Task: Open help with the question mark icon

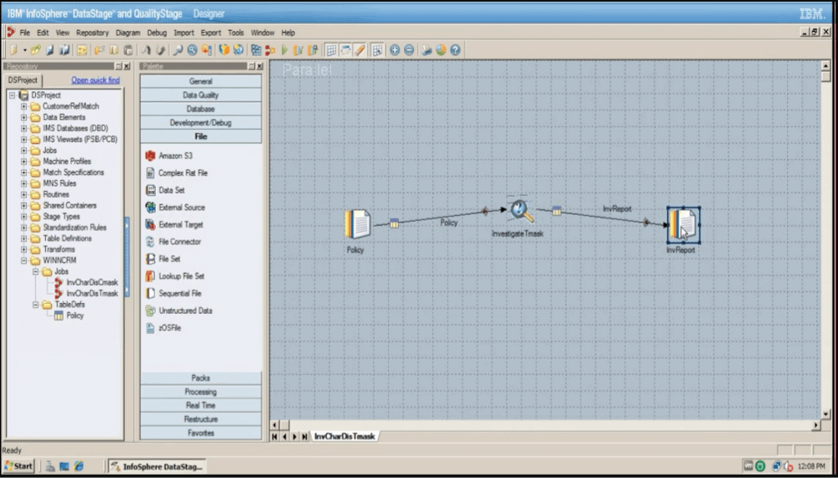Action: [x=455, y=50]
